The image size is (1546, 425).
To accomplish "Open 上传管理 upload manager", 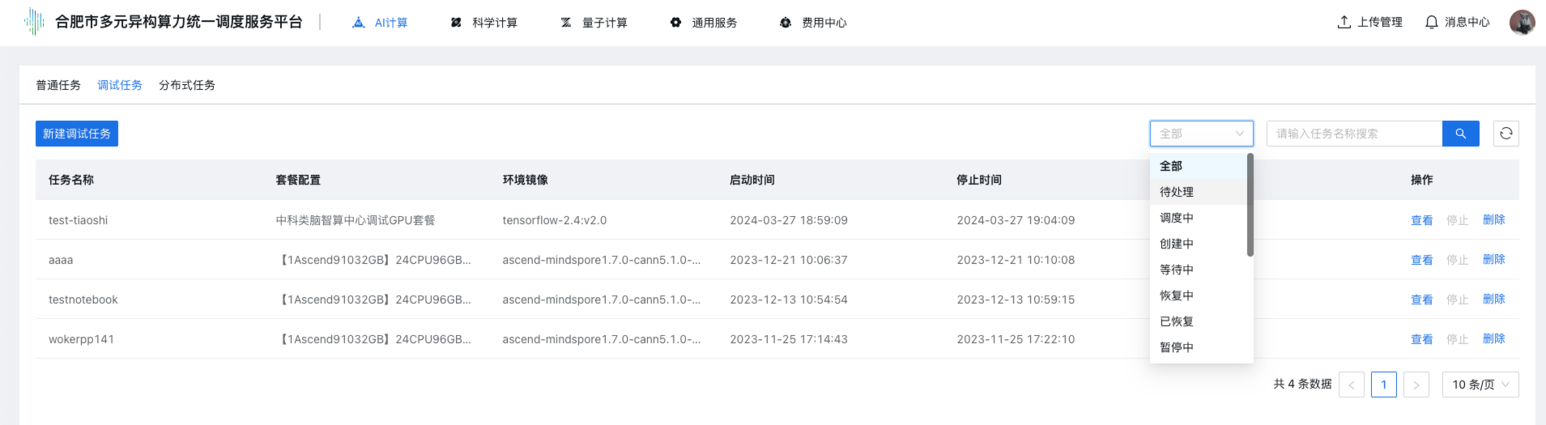I will (x=1369, y=22).
